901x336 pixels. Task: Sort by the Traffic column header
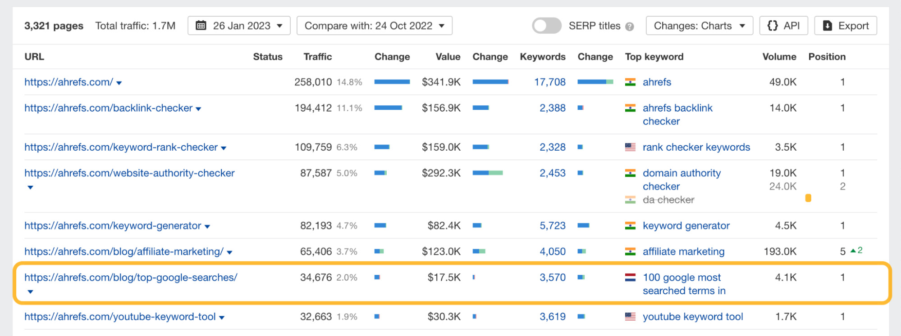coord(318,57)
